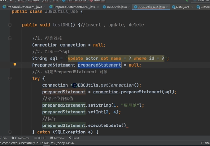Click the comment '//执行'
Viewport: 210px width, 146px height.
point(49,119)
